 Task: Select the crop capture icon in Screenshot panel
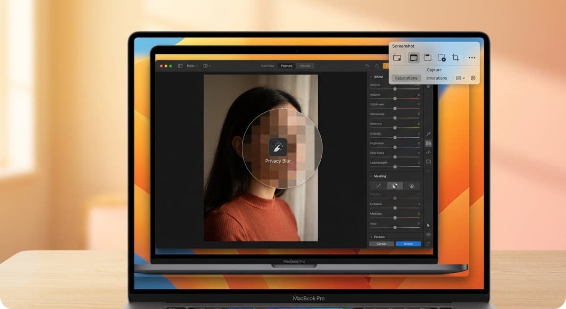(456, 58)
